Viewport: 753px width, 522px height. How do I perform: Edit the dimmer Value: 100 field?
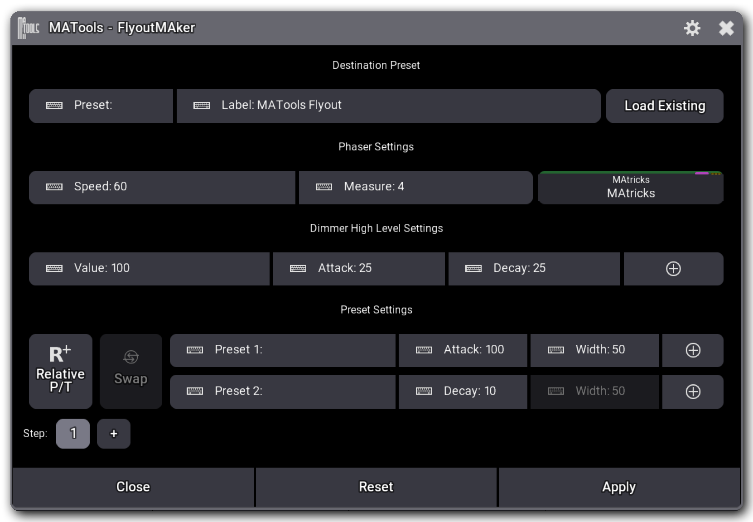(x=149, y=269)
